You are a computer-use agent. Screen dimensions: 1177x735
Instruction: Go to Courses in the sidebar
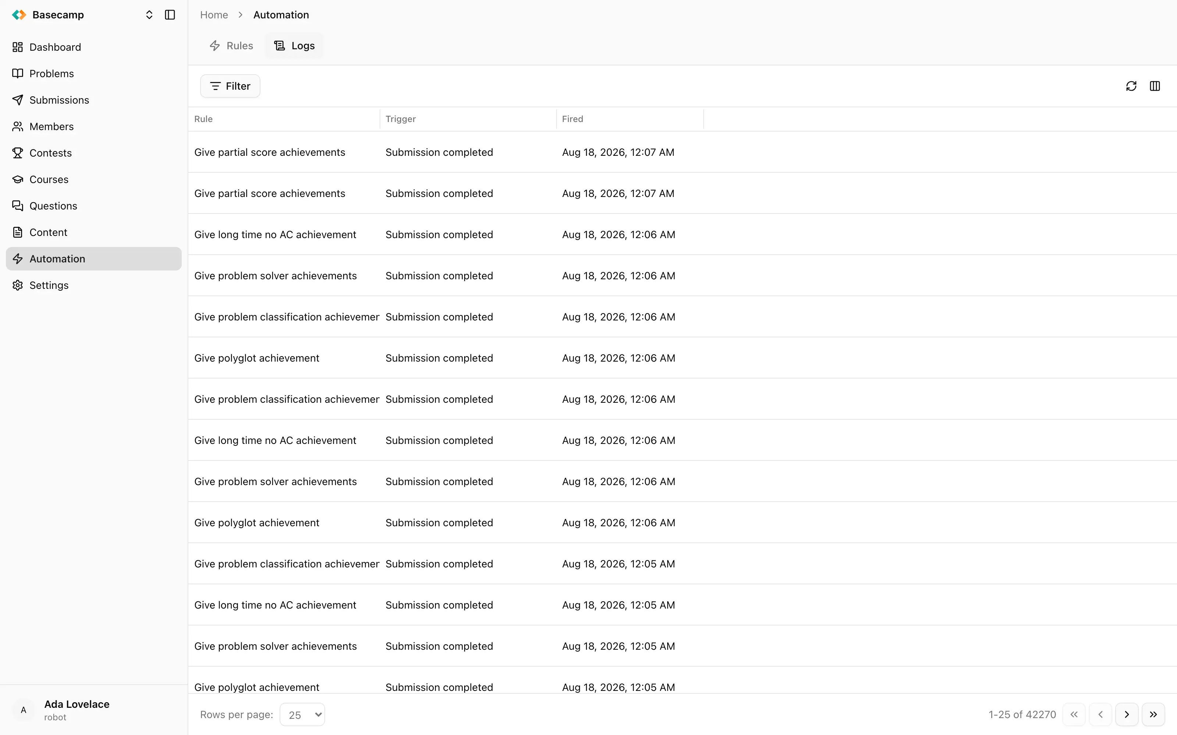(x=93, y=179)
